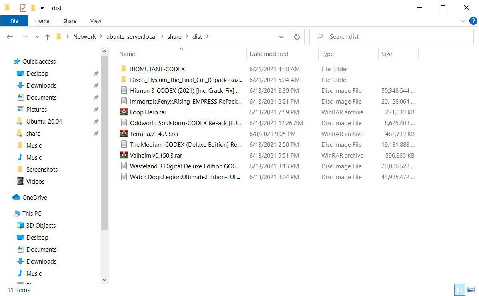Click the 271,630 KB size cell
This screenshot has height=296, width=479.
[x=399, y=112]
